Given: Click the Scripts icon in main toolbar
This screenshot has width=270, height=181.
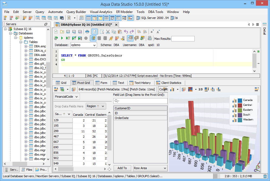Looking at the screenshot, I should (81, 18).
